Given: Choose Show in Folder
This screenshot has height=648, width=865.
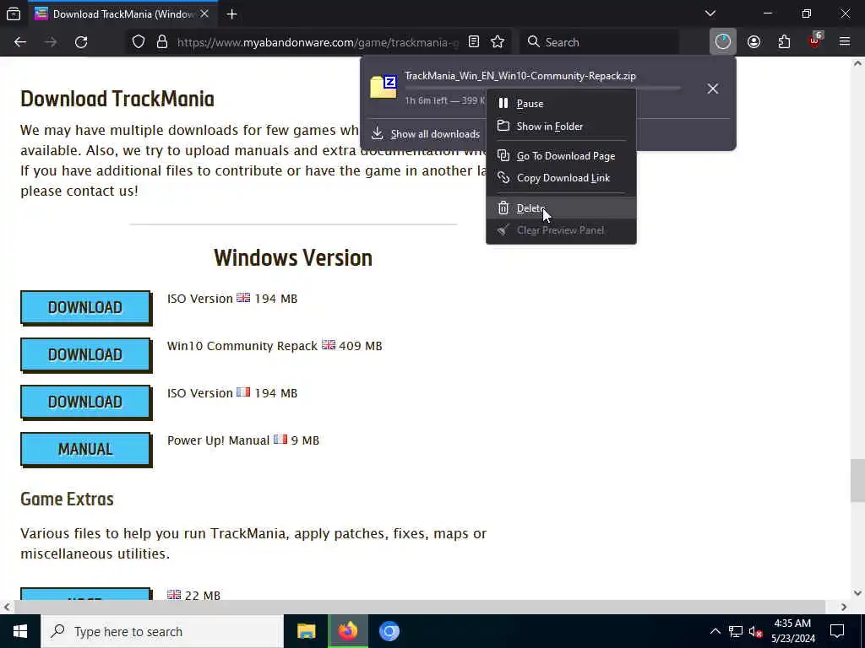Looking at the screenshot, I should click(x=561, y=127).
